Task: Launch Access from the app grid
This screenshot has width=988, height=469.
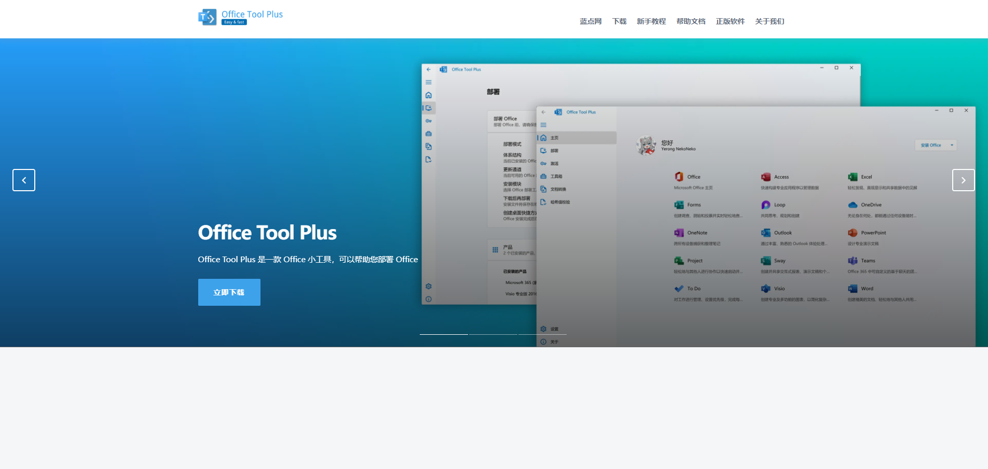Action: pos(765,177)
